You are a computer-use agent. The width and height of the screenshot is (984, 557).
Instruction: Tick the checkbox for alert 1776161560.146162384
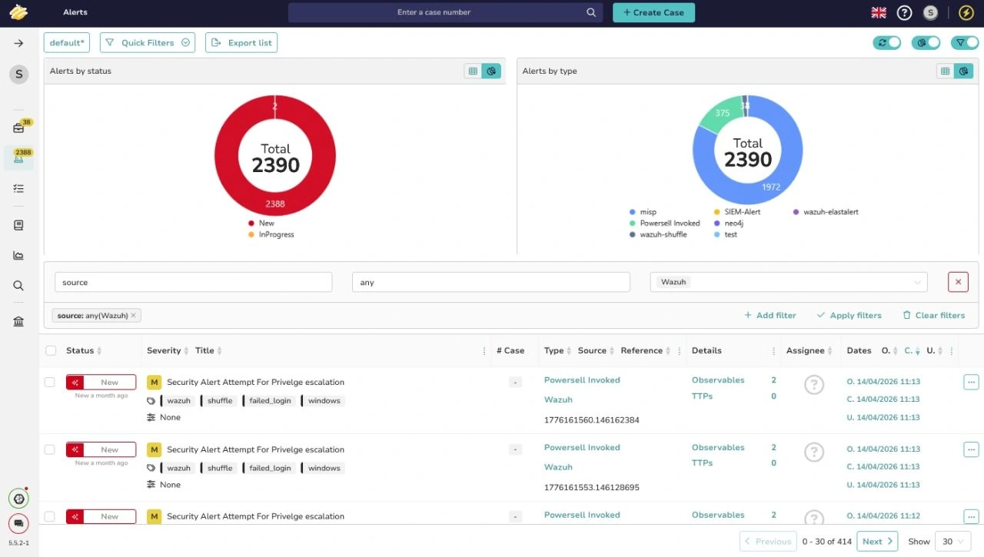click(49, 382)
